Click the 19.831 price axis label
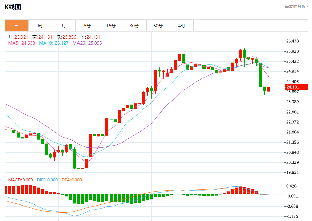 (x=292, y=173)
